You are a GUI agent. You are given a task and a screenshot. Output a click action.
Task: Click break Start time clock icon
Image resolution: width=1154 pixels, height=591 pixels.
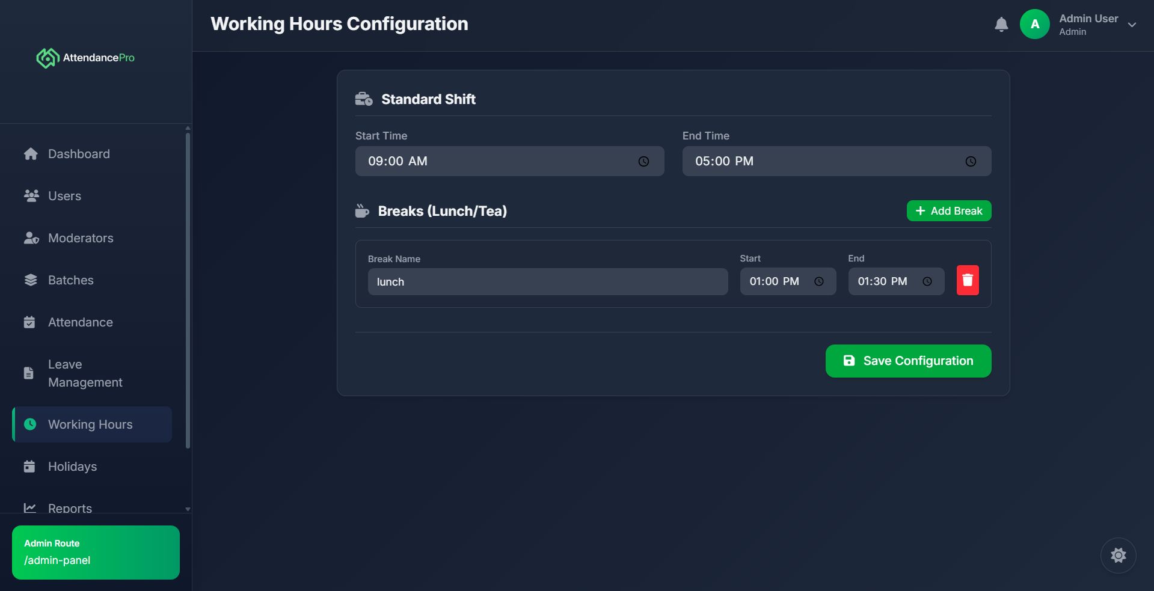tap(818, 281)
